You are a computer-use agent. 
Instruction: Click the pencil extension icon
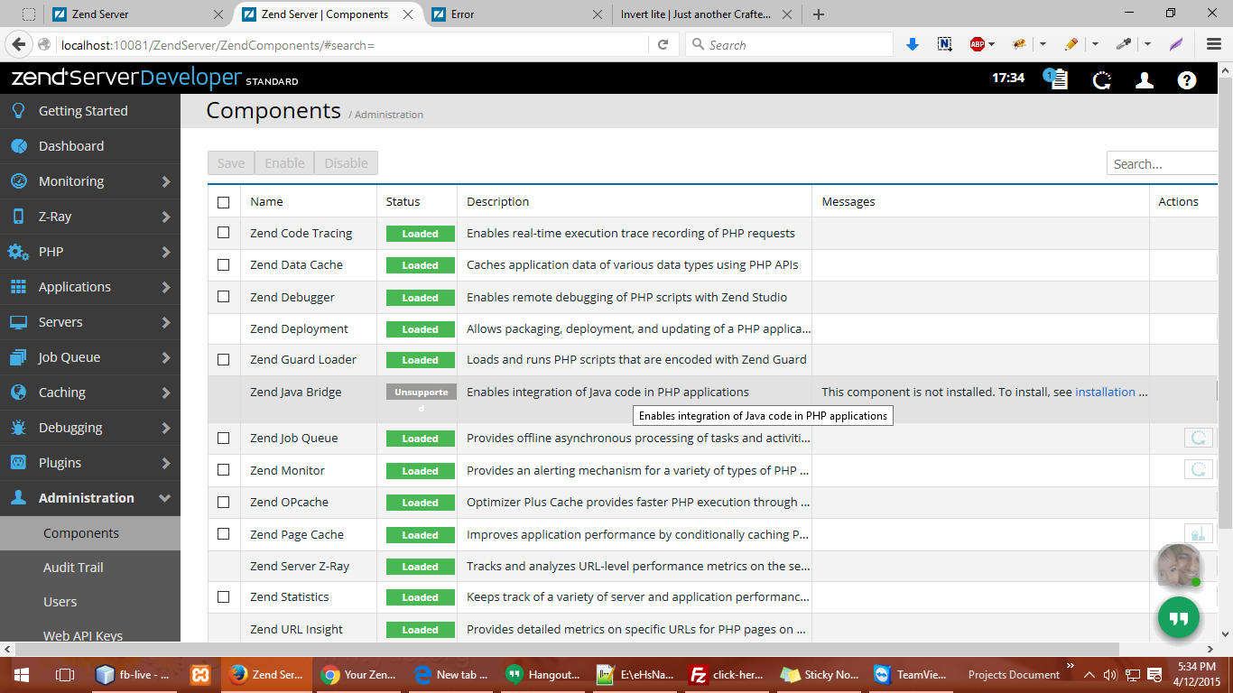coord(1071,44)
